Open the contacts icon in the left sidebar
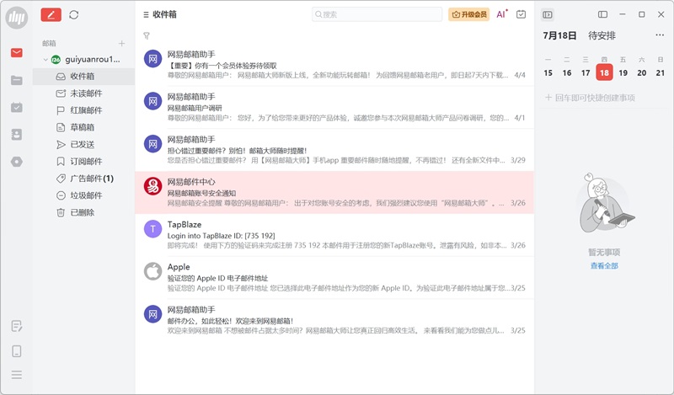This screenshot has width=674, height=395. [x=17, y=134]
